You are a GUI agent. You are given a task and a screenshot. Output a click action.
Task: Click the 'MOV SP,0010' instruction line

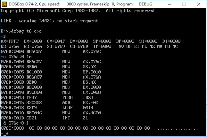point(51,72)
